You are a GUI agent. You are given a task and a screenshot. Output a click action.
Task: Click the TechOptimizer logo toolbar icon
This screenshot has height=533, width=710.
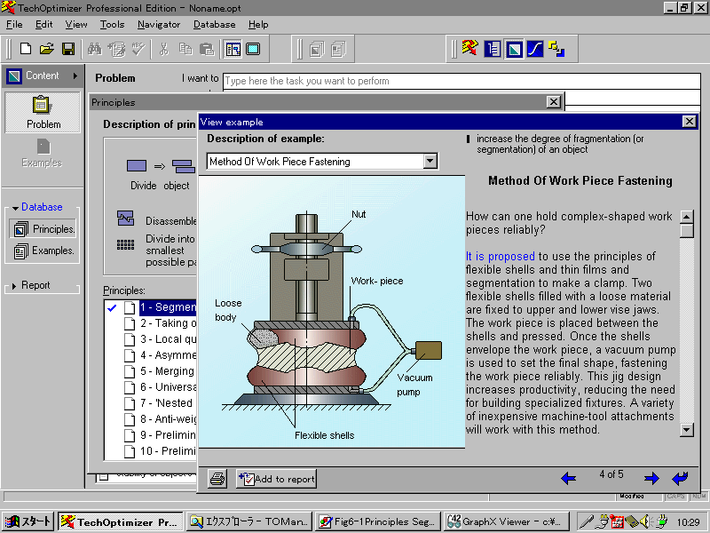pyautogui.click(x=469, y=48)
